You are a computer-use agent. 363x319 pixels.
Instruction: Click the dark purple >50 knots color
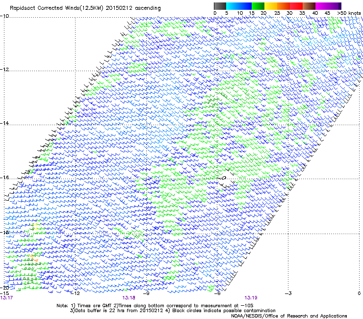click(340, 6)
